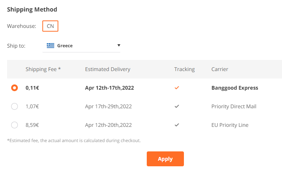282x170 pixels.
Task: Click the Greek flag icon
Action: (51, 45)
